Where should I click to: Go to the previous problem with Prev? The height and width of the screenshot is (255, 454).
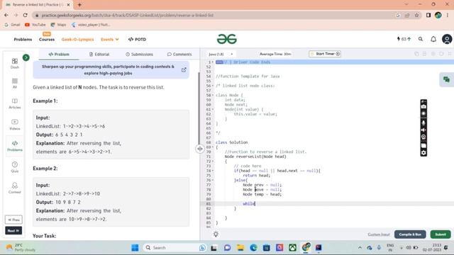[x=13, y=220]
